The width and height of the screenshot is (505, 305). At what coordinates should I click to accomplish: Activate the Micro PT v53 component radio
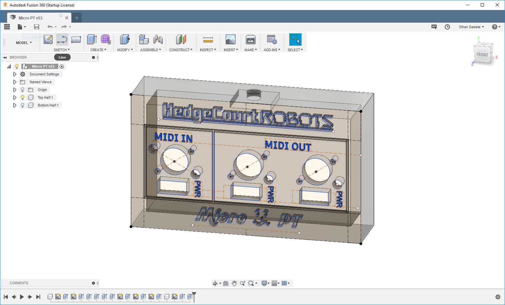pos(62,66)
